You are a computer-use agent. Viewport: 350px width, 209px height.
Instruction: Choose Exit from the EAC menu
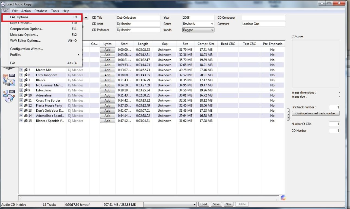[42, 63]
